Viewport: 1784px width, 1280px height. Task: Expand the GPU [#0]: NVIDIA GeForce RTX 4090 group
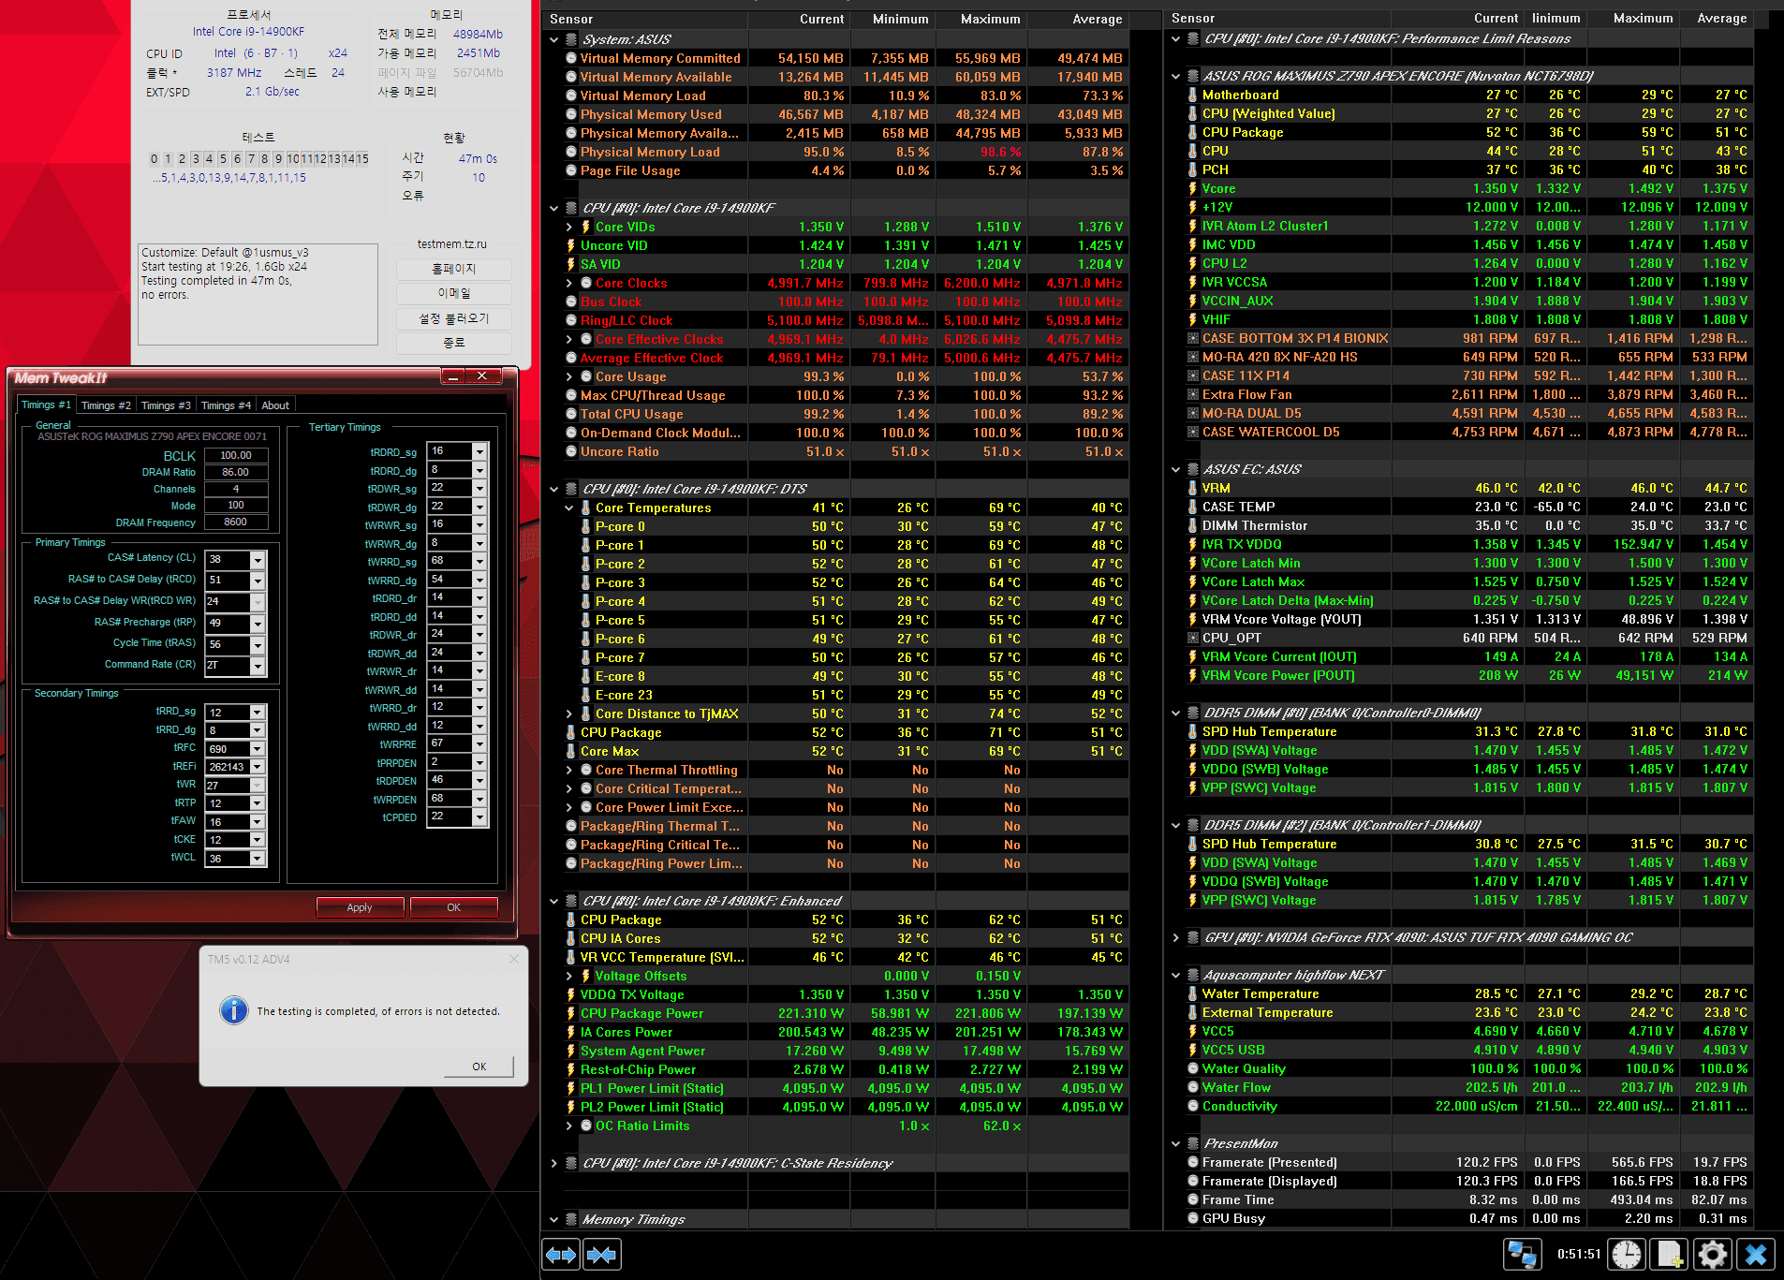pos(1175,937)
